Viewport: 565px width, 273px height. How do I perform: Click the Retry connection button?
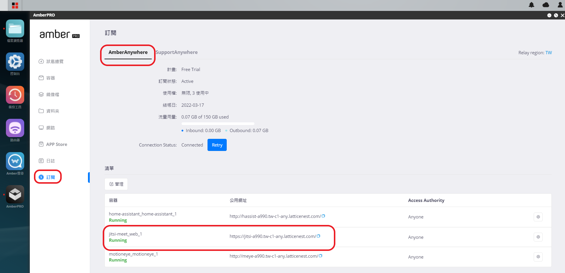pos(217,145)
